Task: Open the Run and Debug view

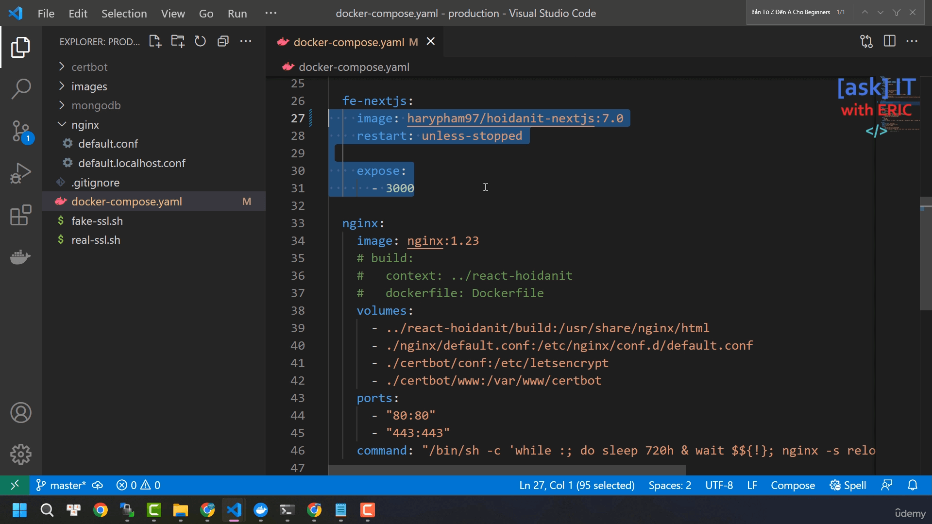Action: tap(20, 173)
